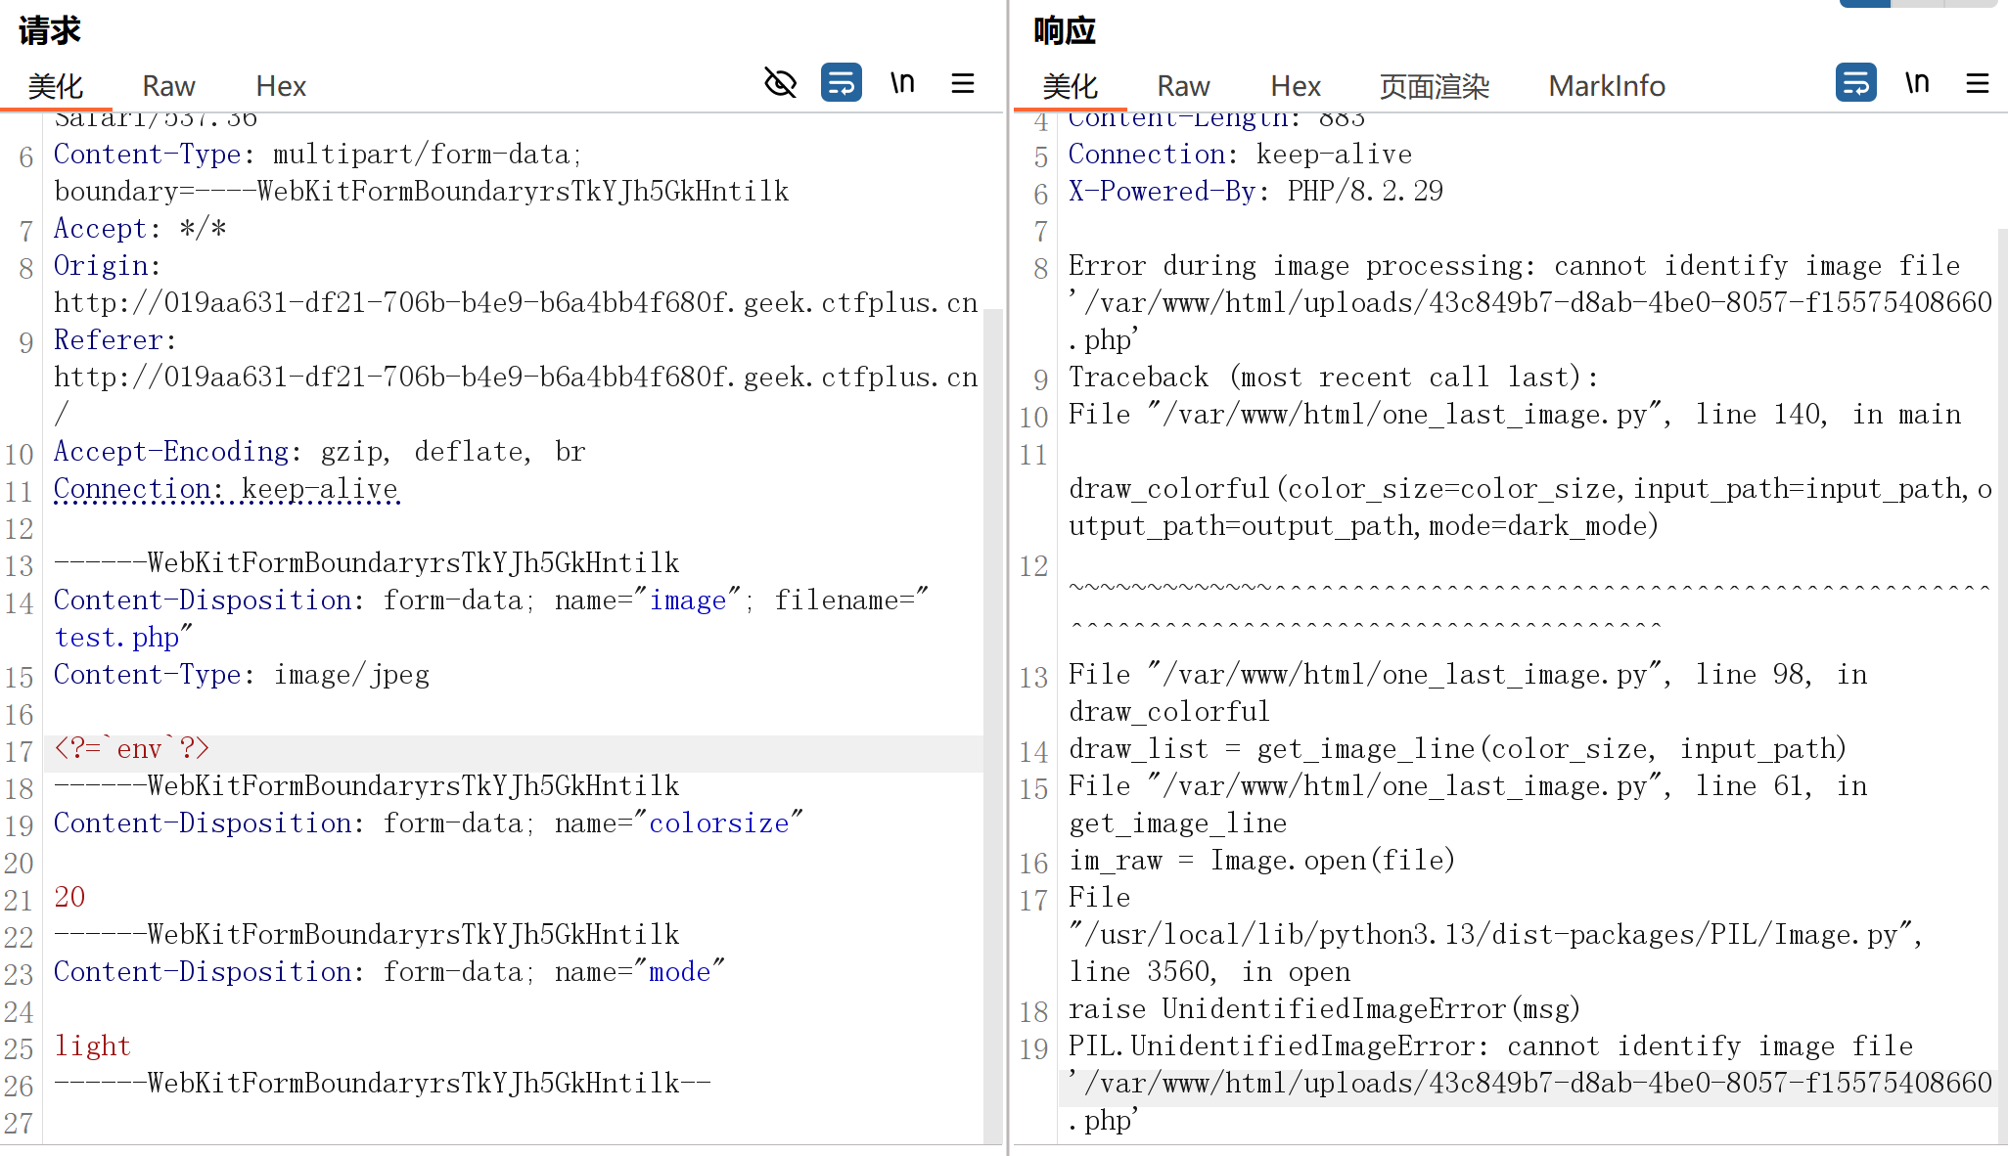The image size is (2008, 1156).
Task: Switch response view to Raw tab
Action: pyautogui.click(x=1183, y=86)
